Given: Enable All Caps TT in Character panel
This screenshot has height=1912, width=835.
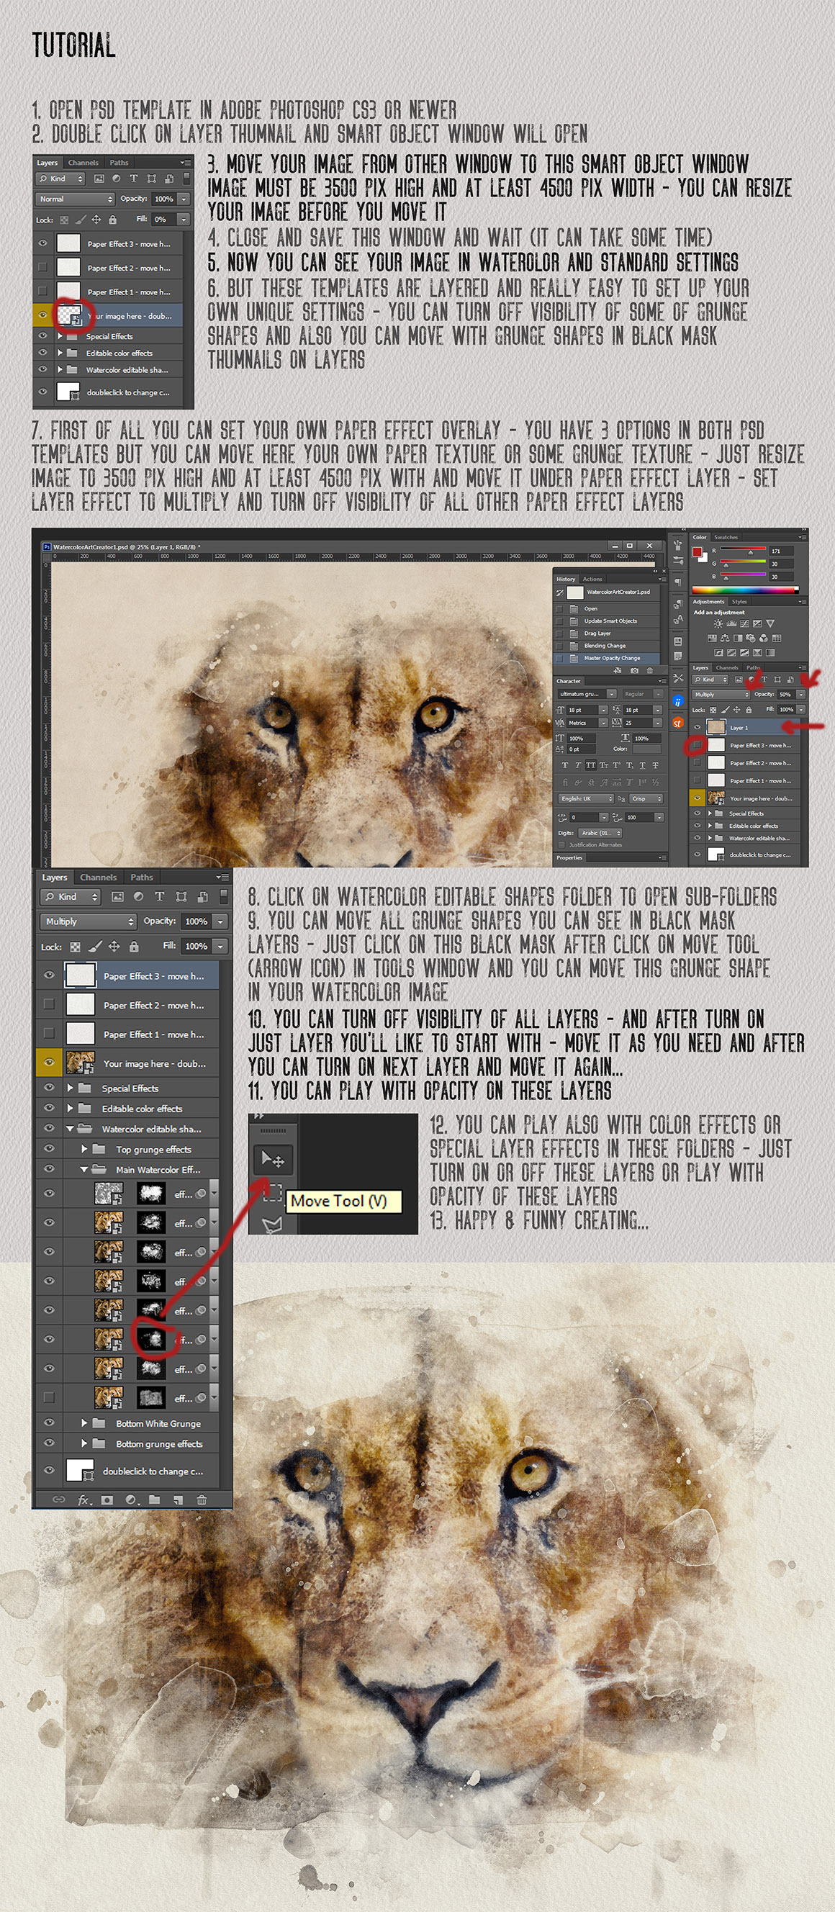Looking at the screenshot, I should tap(590, 765).
